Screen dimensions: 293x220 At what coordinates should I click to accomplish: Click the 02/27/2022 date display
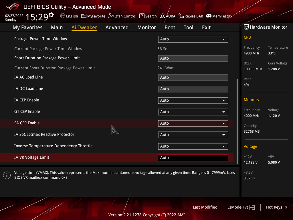[14, 16]
